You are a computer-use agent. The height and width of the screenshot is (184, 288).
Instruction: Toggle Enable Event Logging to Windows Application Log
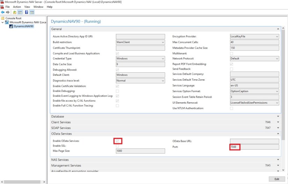coord(117,96)
